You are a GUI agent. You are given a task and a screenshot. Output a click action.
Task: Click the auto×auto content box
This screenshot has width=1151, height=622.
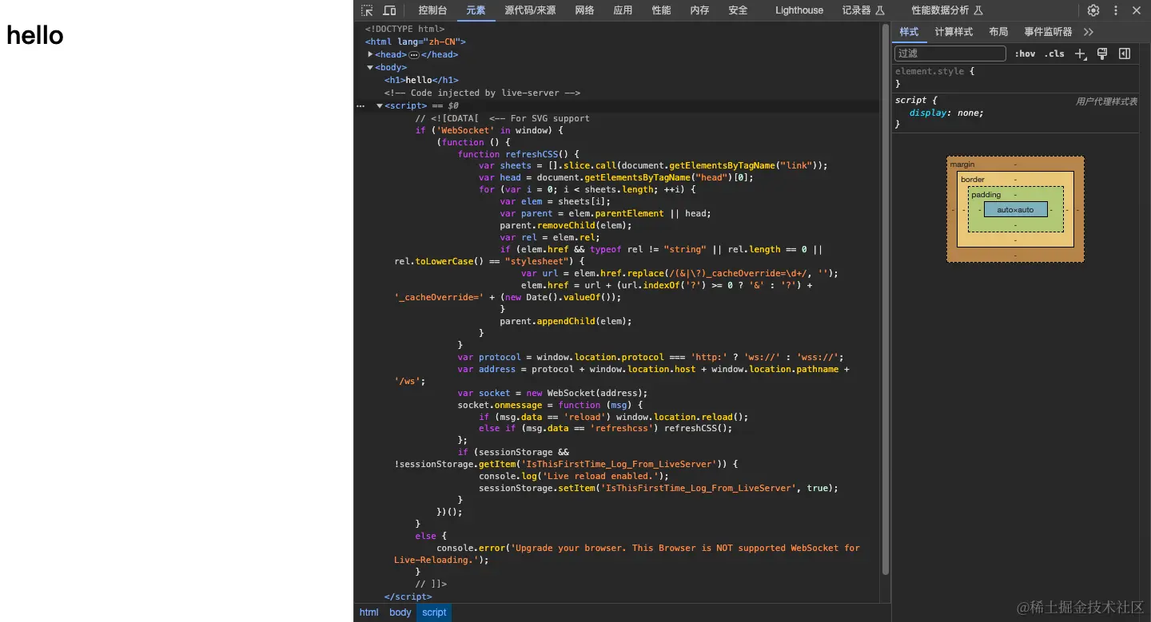tap(1015, 209)
